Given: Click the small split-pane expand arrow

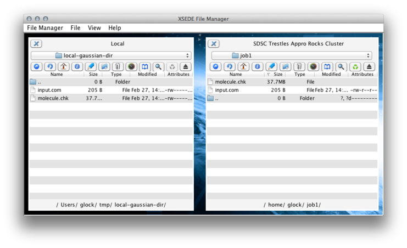Looking at the screenshot, I should pos(199,40).
